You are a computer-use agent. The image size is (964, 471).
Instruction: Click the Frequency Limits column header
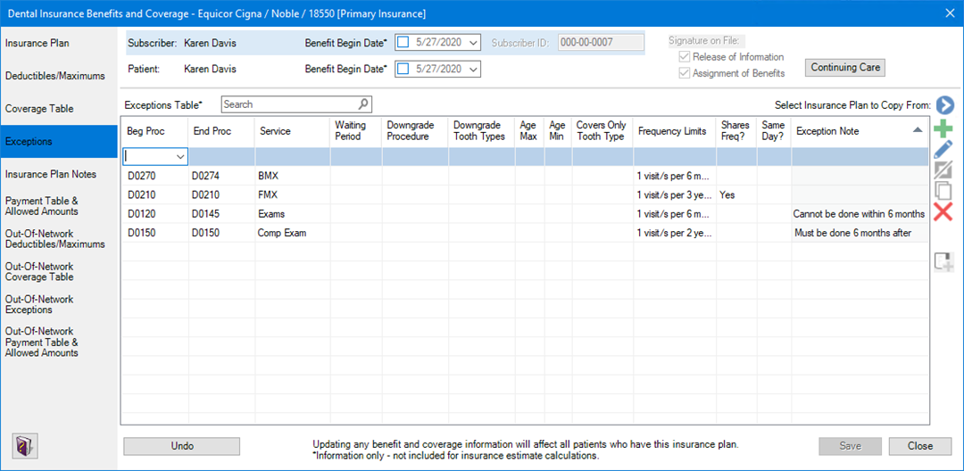[675, 131]
